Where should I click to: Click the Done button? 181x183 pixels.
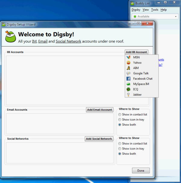pyautogui.click(x=141, y=171)
